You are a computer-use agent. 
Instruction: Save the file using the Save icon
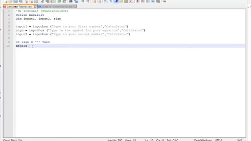coord(16,1)
